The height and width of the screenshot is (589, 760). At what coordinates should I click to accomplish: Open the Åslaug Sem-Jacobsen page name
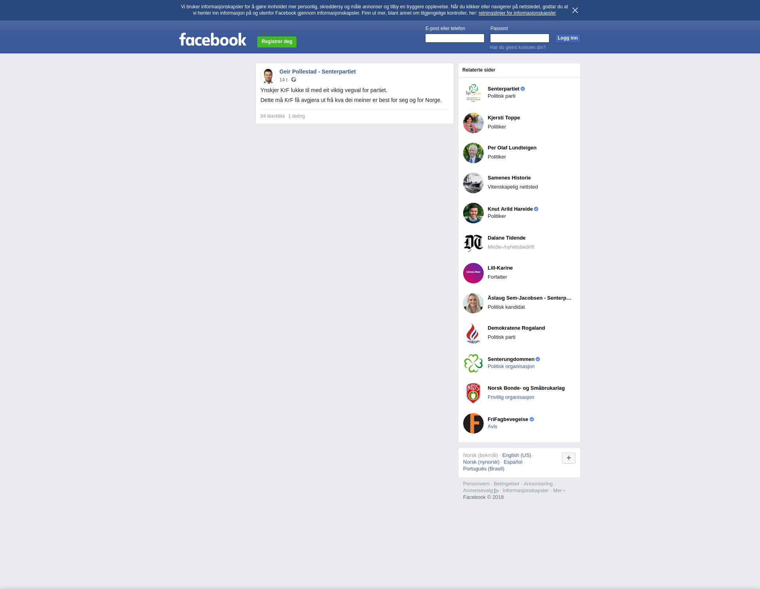[530, 298]
